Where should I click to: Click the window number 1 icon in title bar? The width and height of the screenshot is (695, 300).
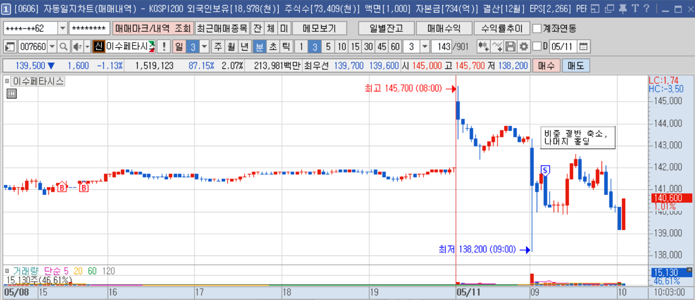(x=6, y=8)
